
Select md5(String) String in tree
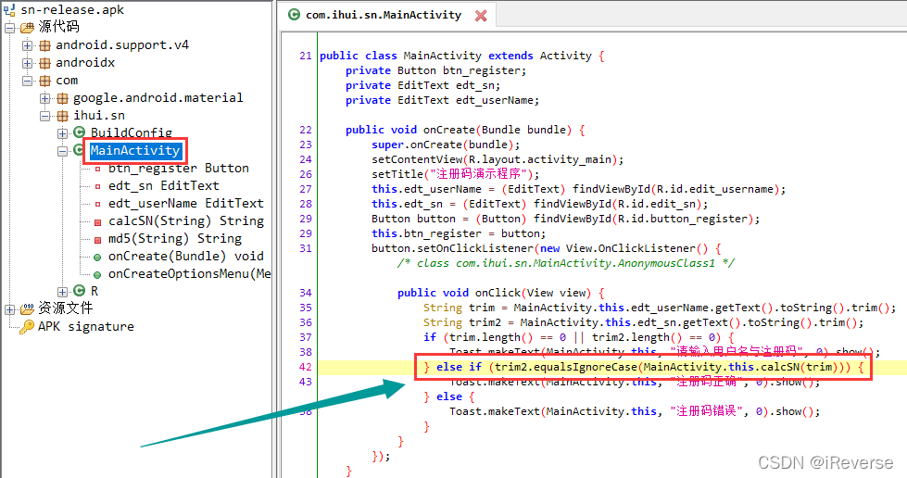(x=175, y=238)
